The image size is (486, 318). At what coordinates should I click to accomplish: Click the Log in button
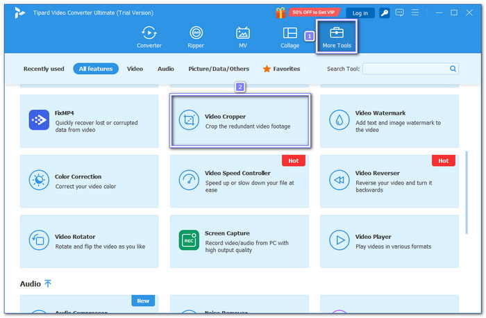click(360, 13)
